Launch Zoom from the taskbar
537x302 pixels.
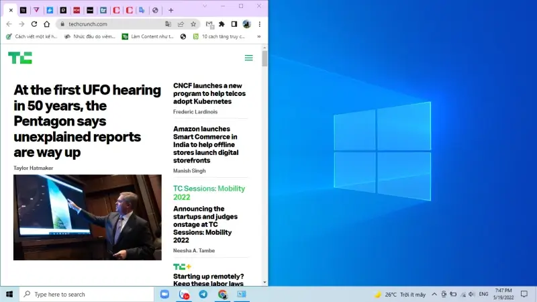coord(164,295)
